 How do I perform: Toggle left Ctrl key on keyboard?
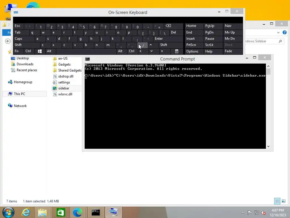click(x=29, y=51)
